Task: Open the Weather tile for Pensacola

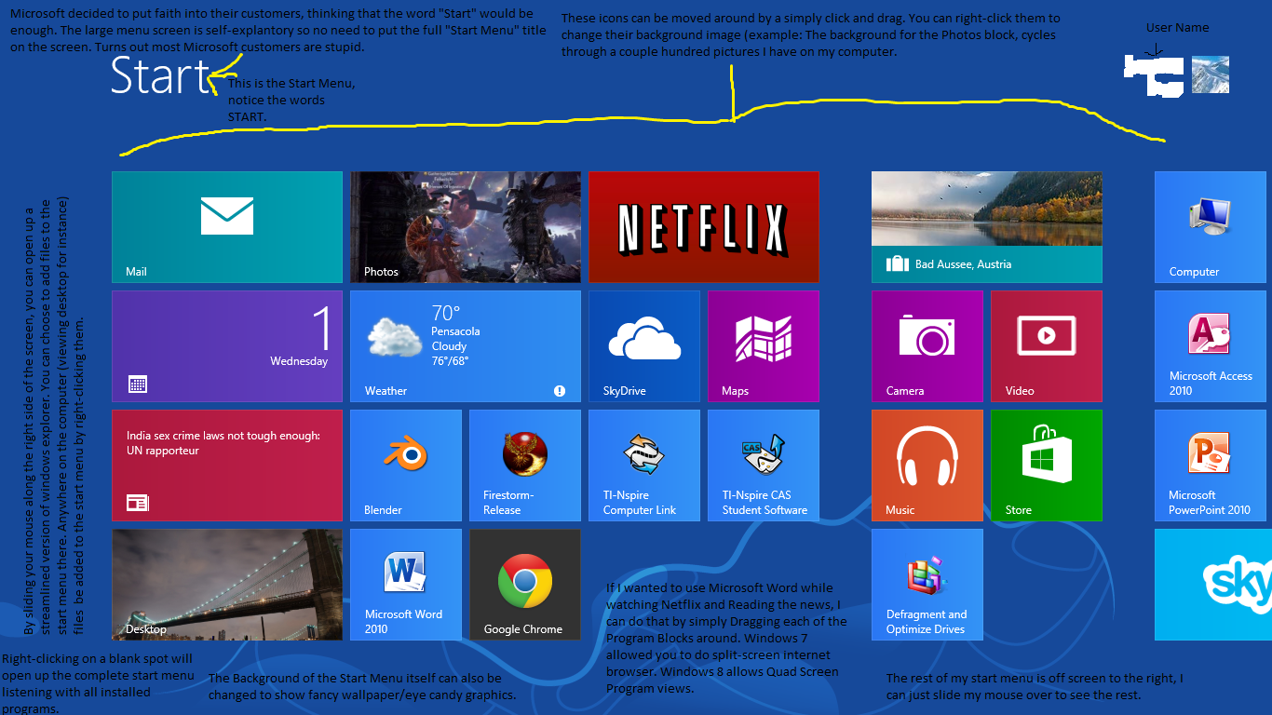Action: tap(466, 346)
